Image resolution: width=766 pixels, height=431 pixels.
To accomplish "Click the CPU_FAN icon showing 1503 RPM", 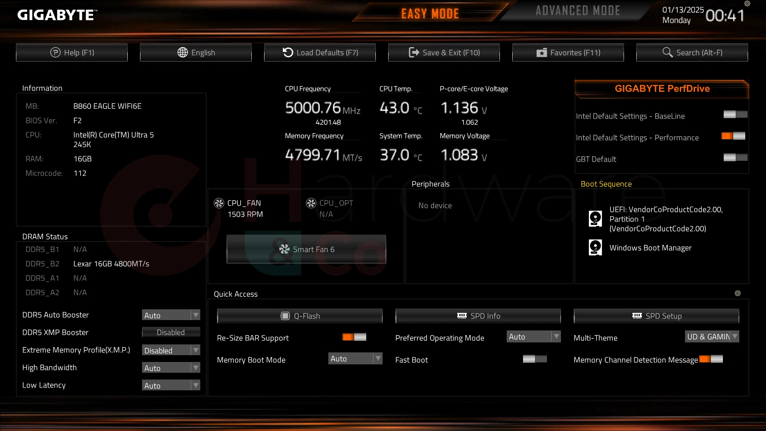I will click(x=219, y=203).
